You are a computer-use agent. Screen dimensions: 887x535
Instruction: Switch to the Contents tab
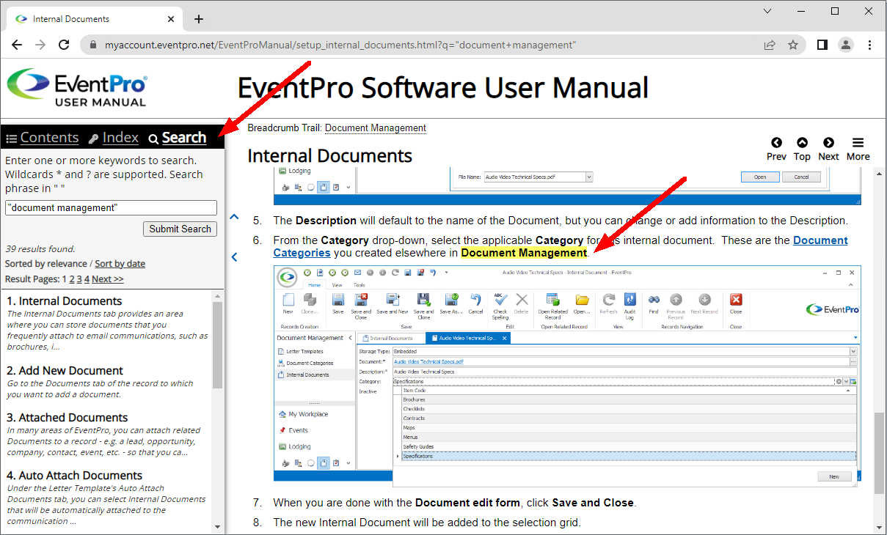49,138
